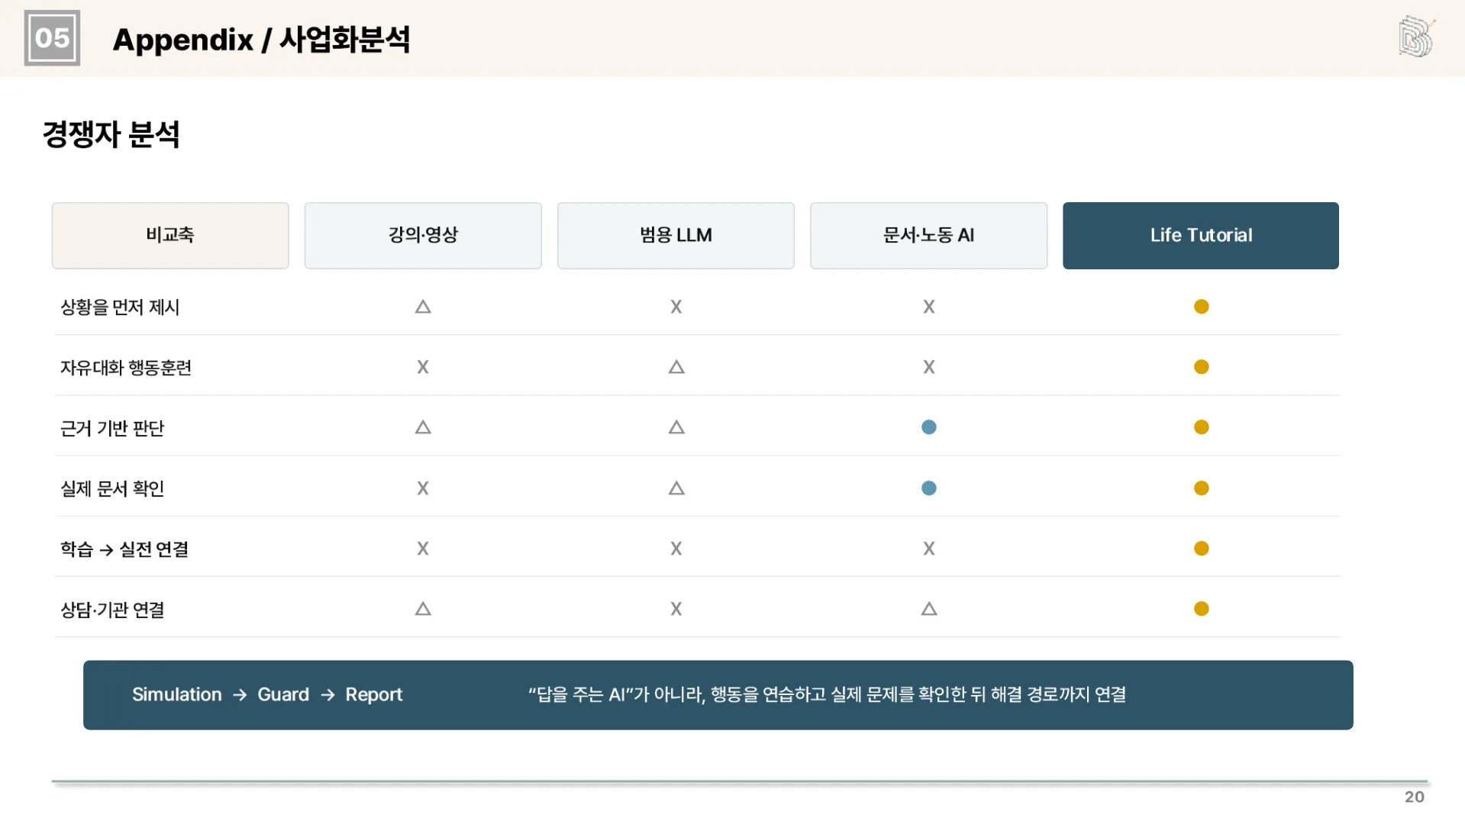The width and height of the screenshot is (1465, 824).
Task: Click the triangle for 상황을 먼저 제시 under 강의·영상
Action: 423,307
